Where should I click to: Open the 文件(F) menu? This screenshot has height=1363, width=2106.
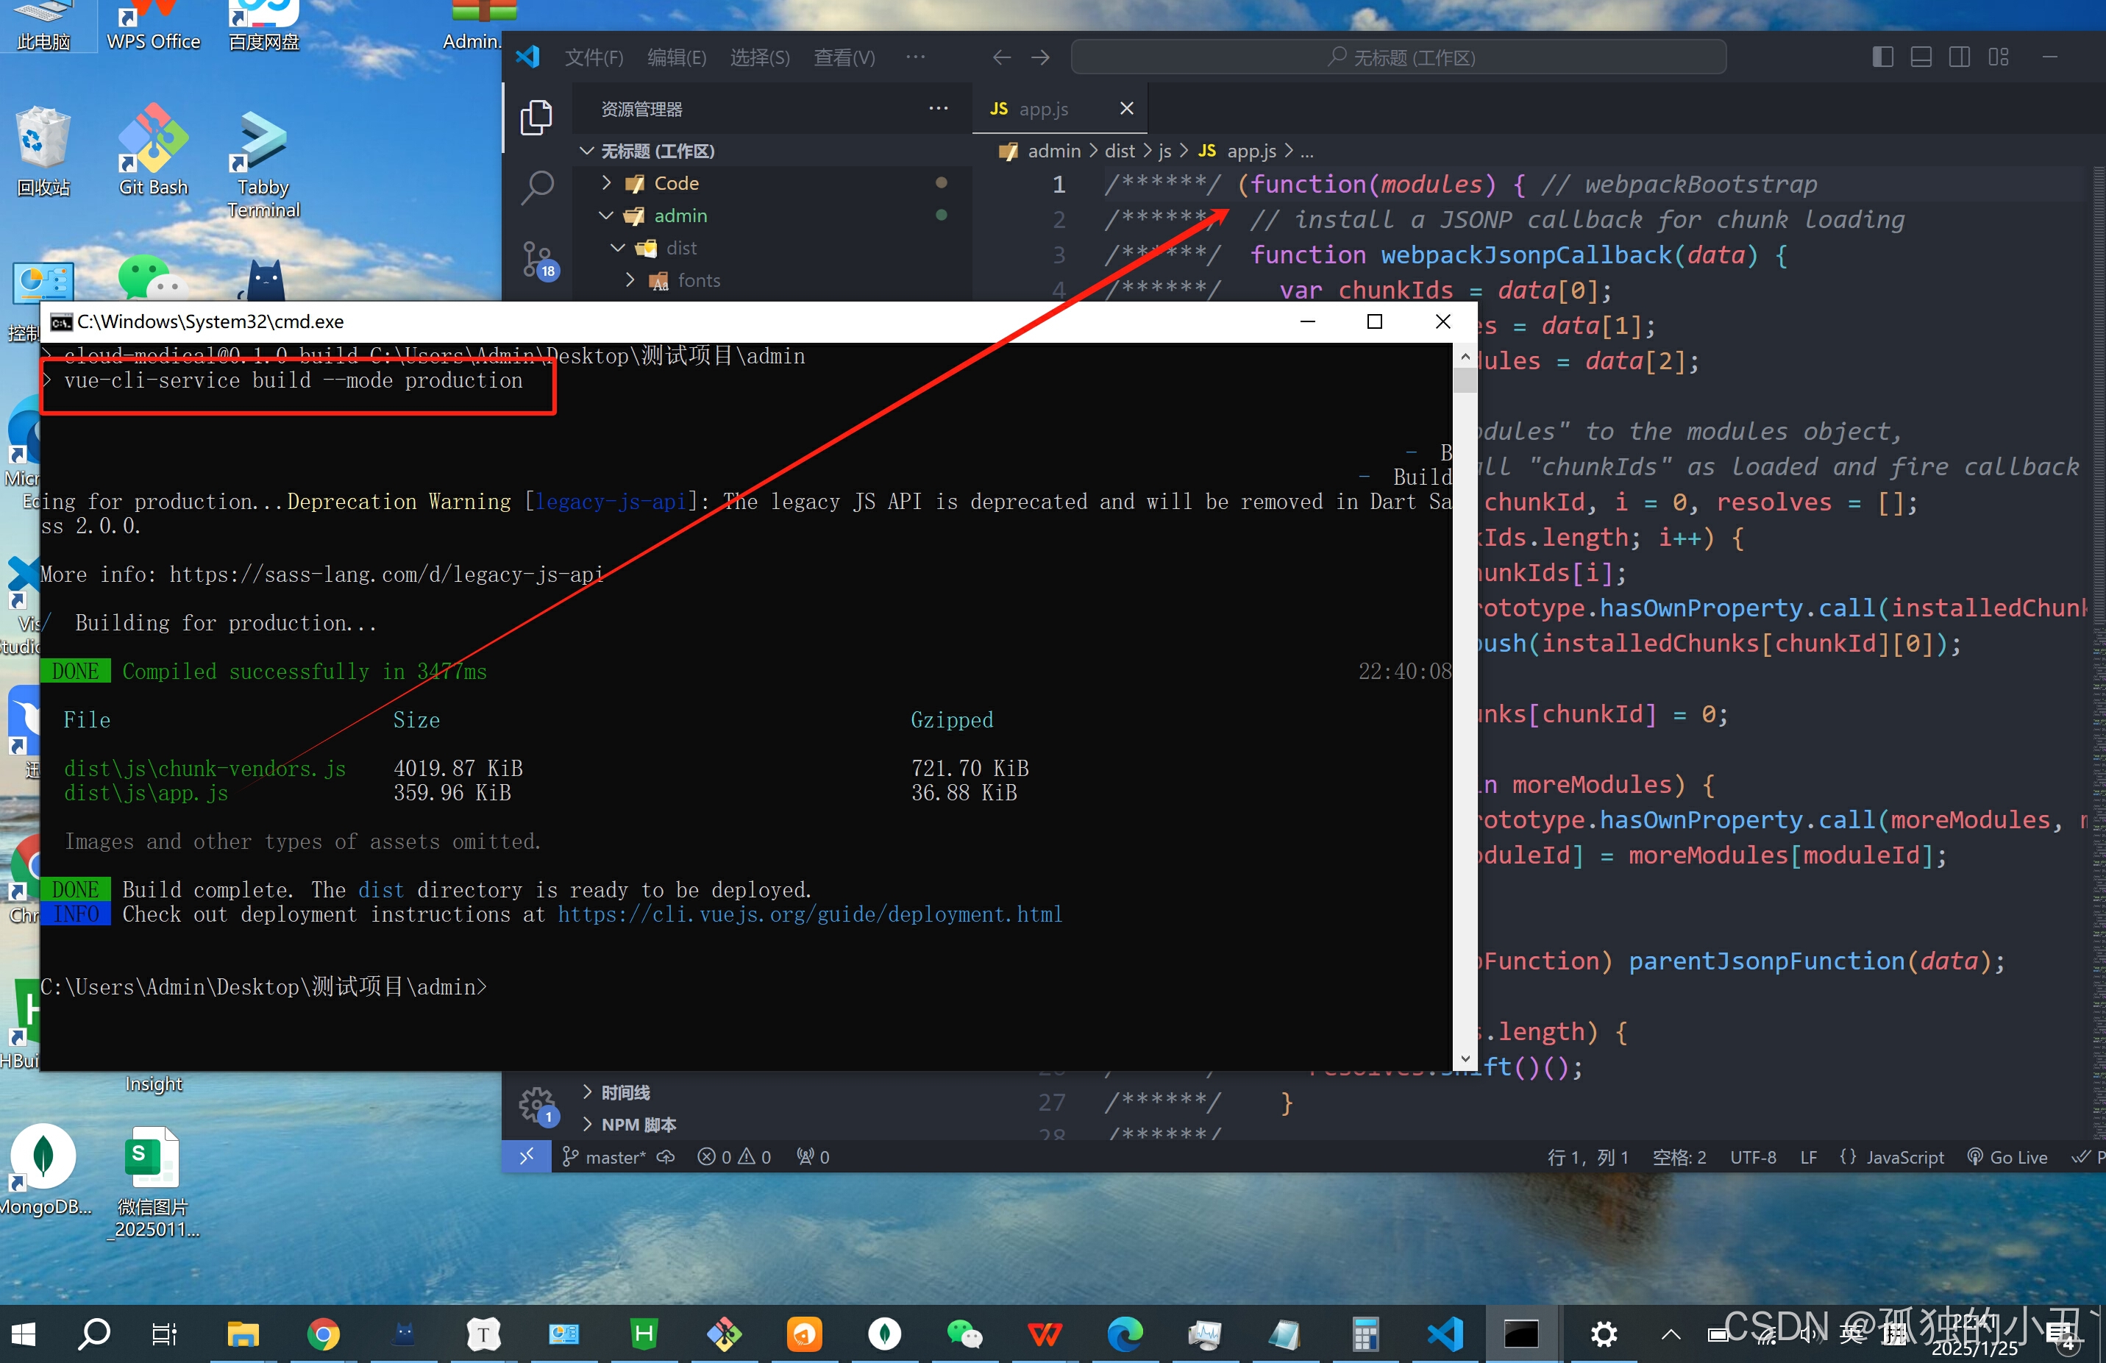click(x=594, y=57)
